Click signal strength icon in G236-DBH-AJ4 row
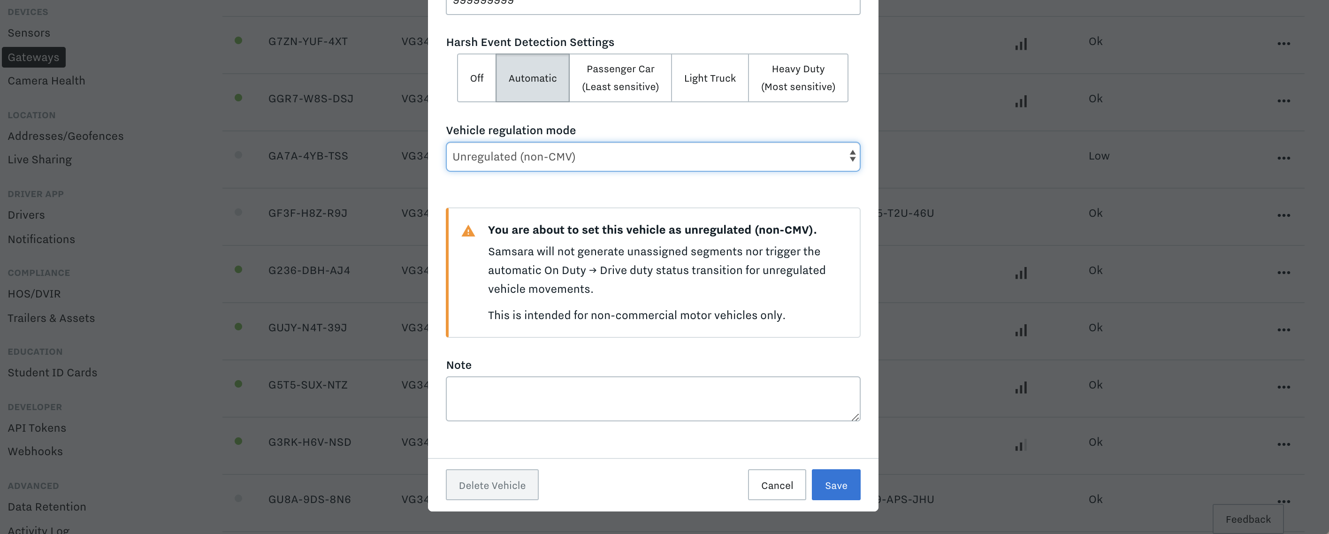Image resolution: width=1329 pixels, height=534 pixels. (x=1021, y=274)
